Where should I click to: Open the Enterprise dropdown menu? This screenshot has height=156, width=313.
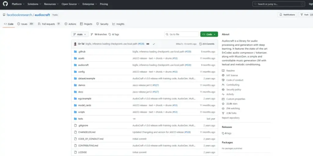90,4
